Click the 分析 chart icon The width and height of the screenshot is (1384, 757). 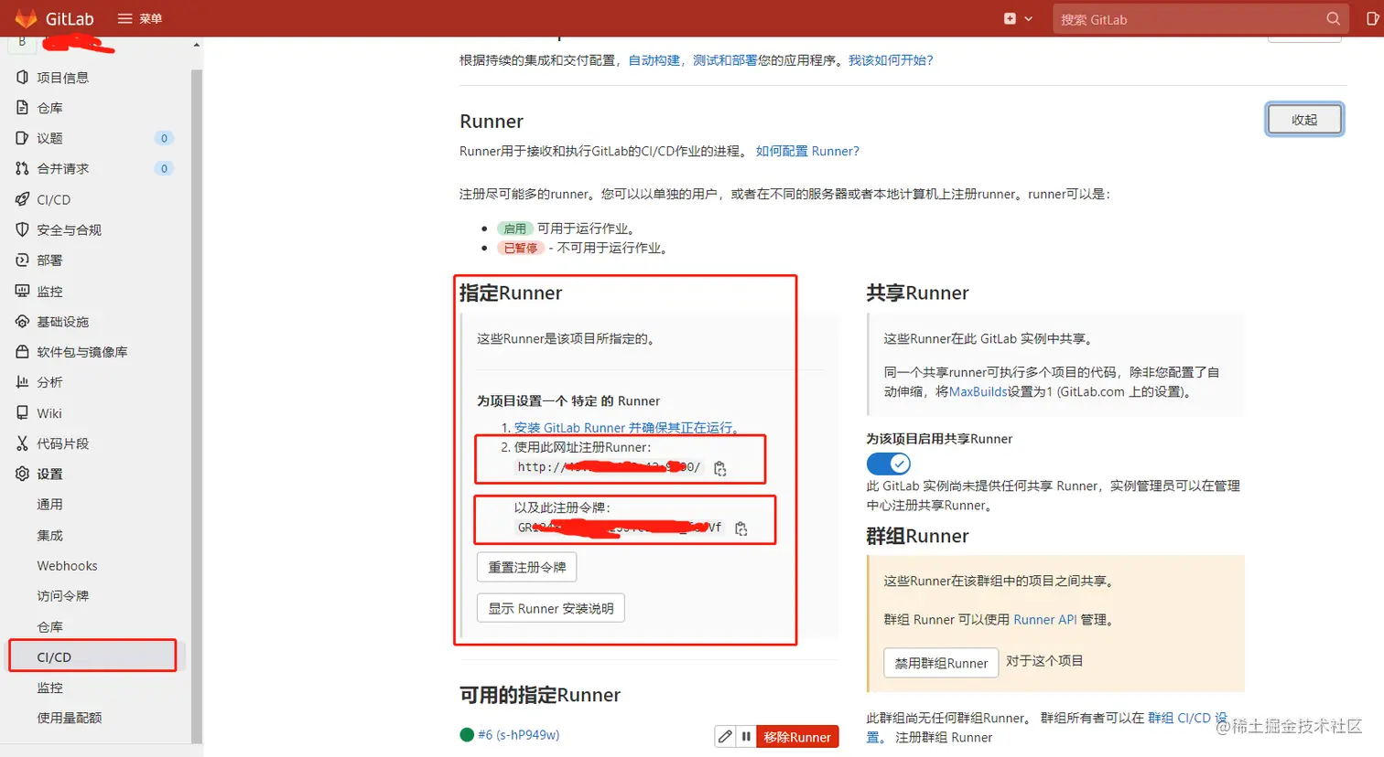pyautogui.click(x=23, y=382)
